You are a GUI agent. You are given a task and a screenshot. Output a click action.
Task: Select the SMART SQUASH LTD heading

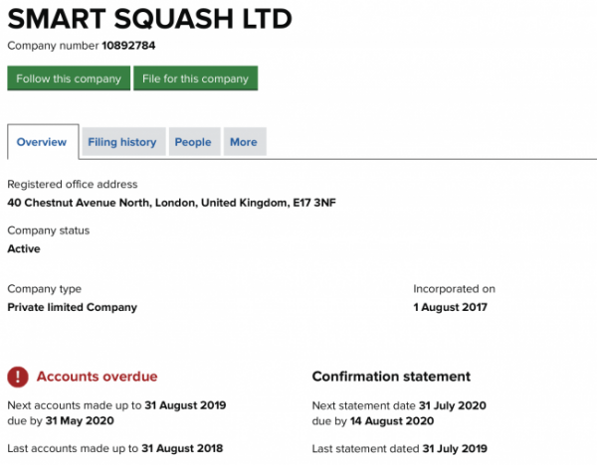point(149,19)
